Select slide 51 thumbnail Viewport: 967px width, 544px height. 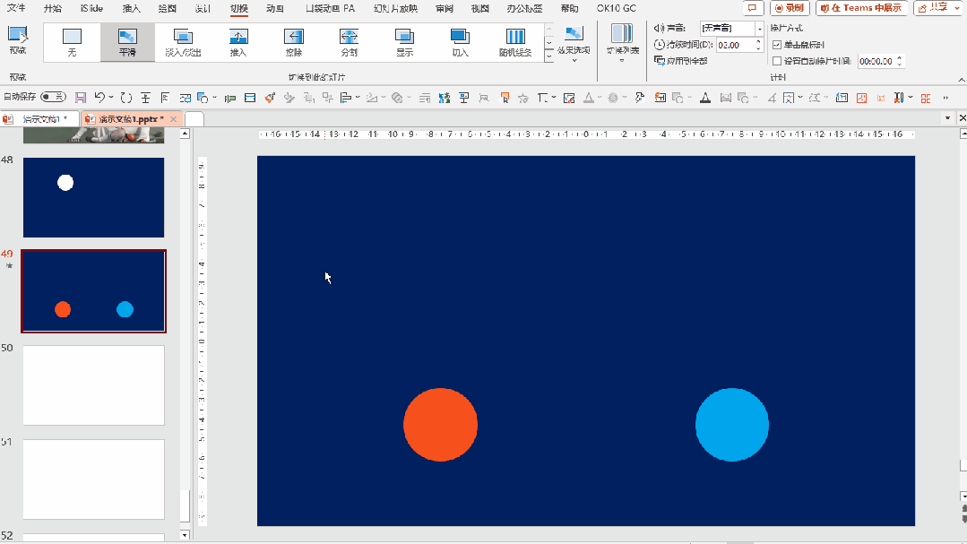[x=94, y=479]
